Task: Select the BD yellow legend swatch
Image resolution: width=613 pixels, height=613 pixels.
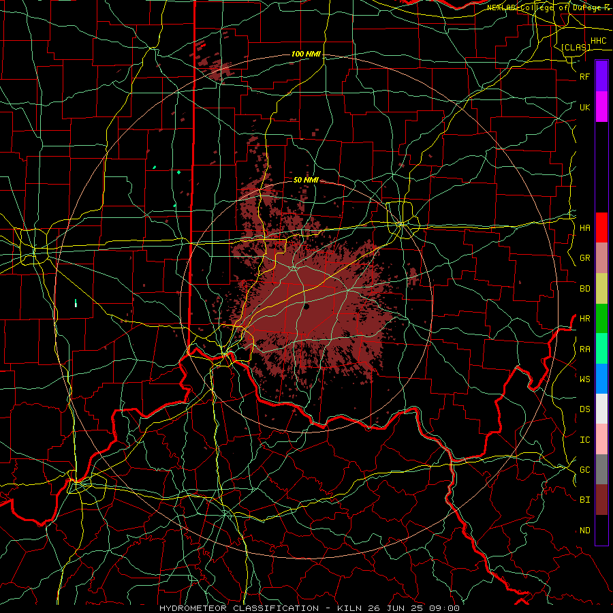Action: (x=601, y=289)
